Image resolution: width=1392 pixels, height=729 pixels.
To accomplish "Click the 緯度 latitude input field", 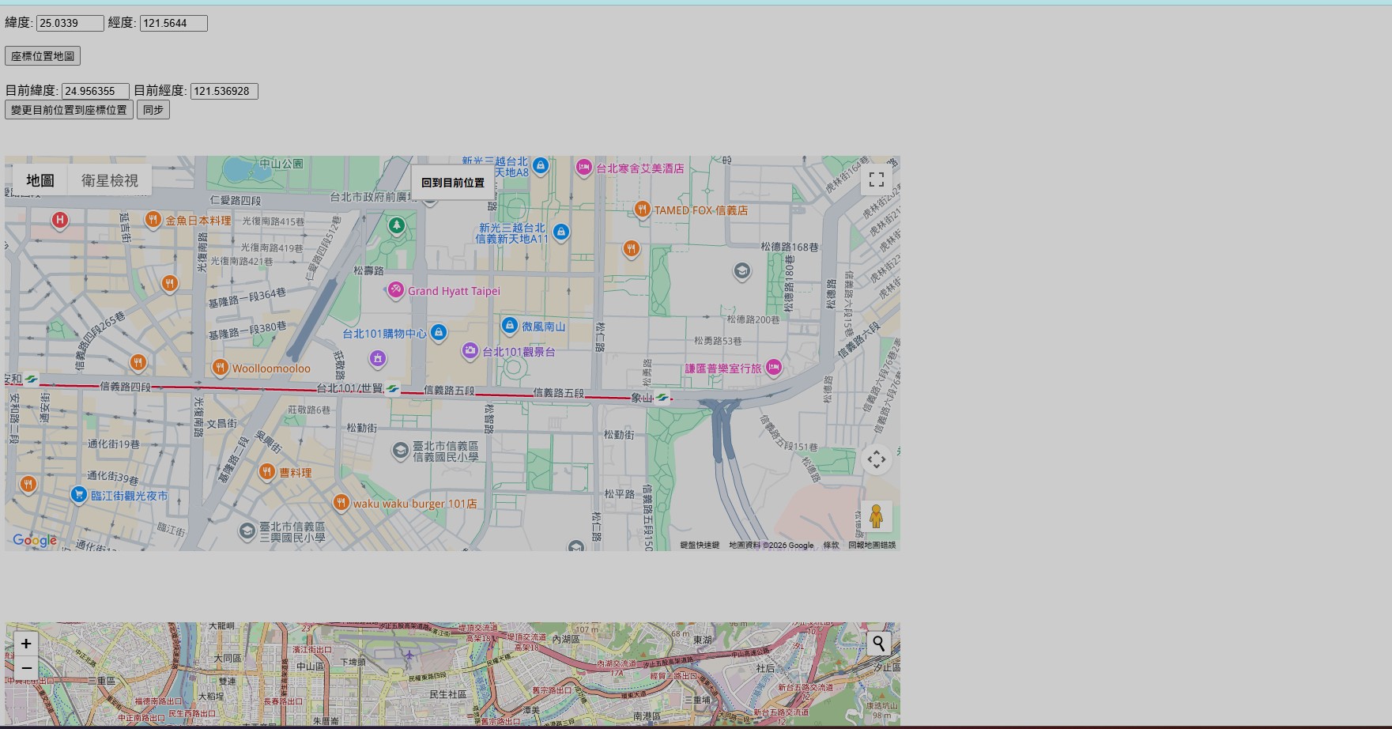I will point(70,23).
